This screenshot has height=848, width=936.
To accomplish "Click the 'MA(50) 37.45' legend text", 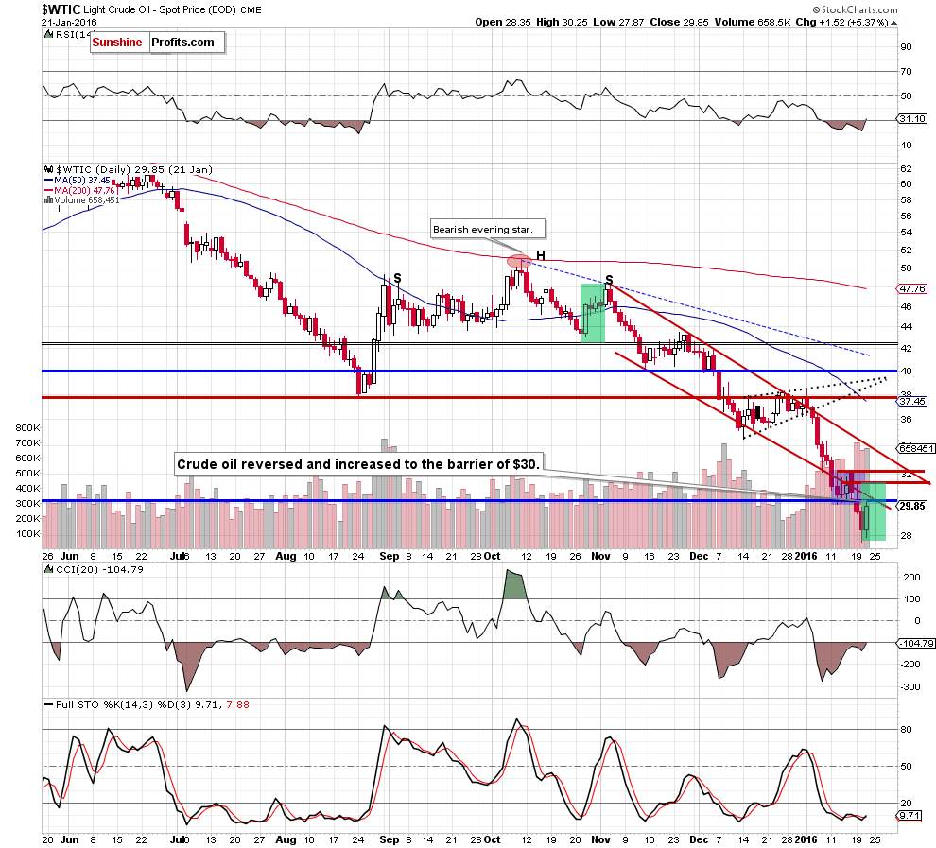I will coord(82,181).
